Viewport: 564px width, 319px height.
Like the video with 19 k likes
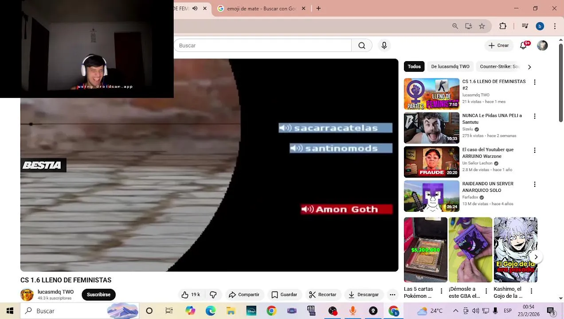tap(191, 295)
